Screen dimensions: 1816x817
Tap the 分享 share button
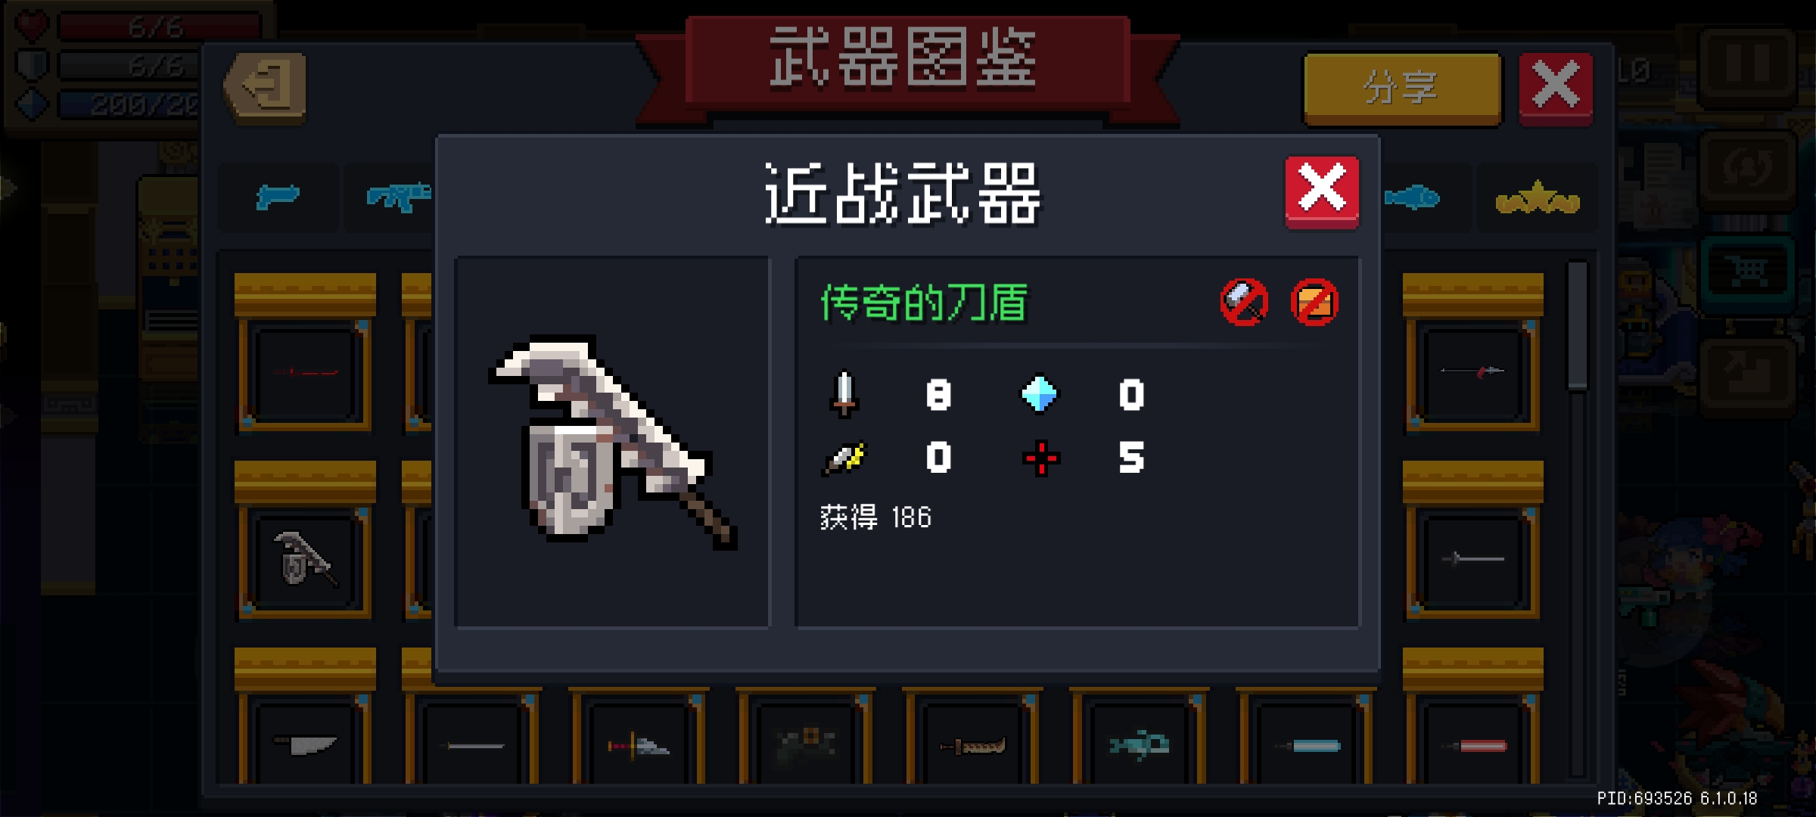[x=1402, y=88]
